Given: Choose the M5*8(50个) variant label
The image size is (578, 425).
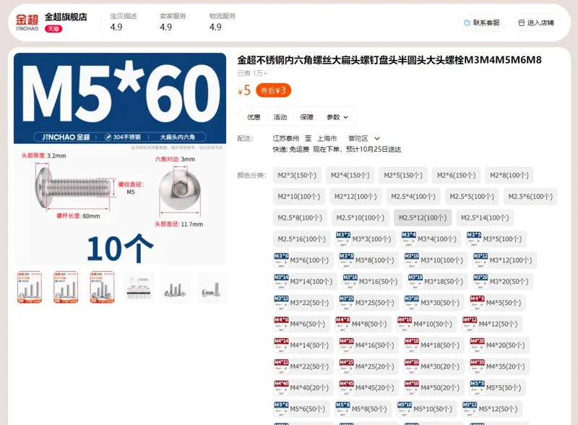Looking at the screenshot, I should (369, 409).
